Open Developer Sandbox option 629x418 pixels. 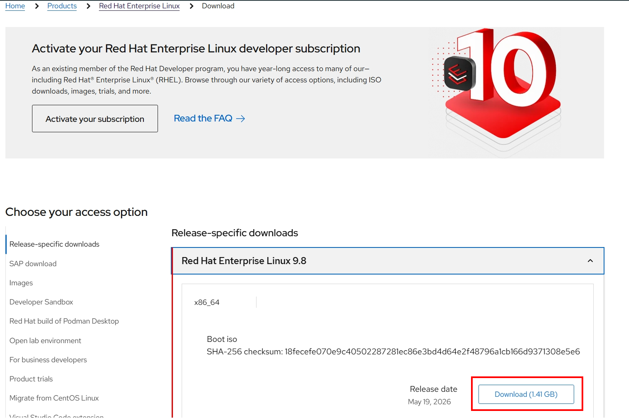[x=41, y=302]
